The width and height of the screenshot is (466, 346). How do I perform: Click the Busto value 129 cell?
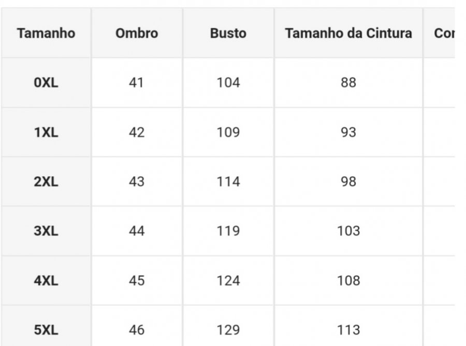tap(228, 329)
